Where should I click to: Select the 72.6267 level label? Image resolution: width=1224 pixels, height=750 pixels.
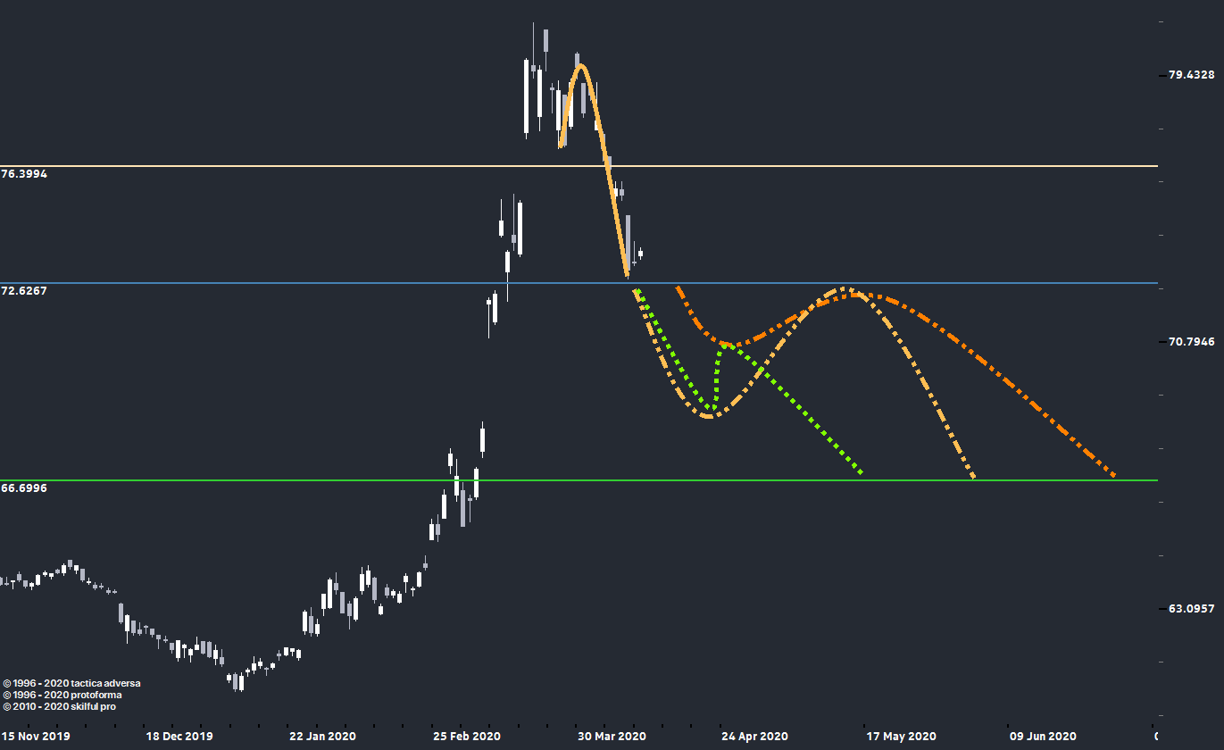[x=25, y=291]
